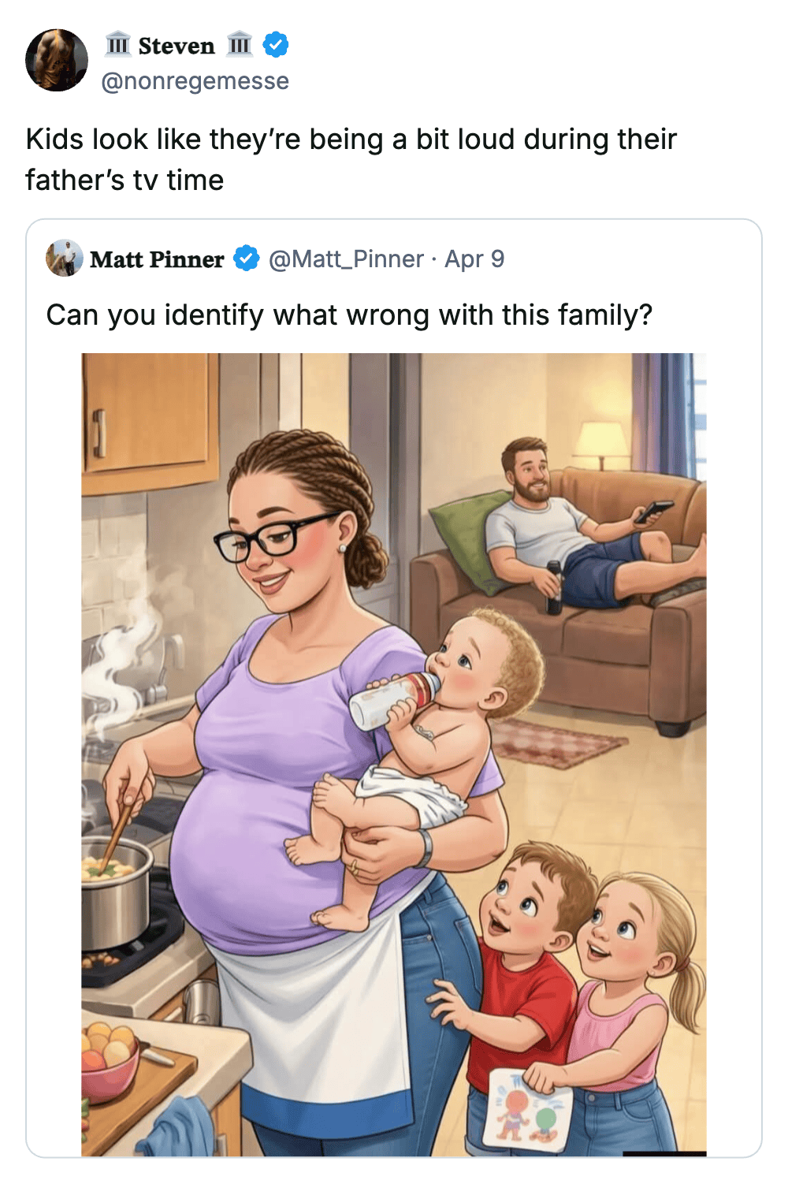The image size is (788, 1184).
Task: Open Steven's profile avatar picture
Action: (x=57, y=61)
